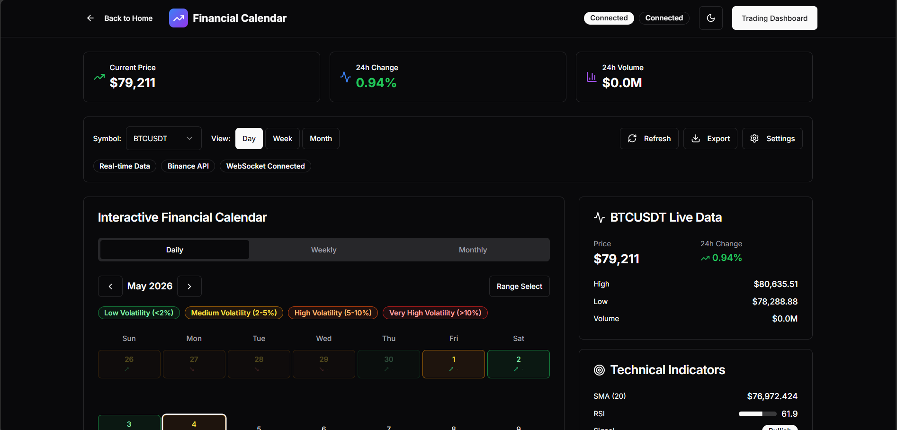Click the back arrow icon

pyautogui.click(x=90, y=18)
